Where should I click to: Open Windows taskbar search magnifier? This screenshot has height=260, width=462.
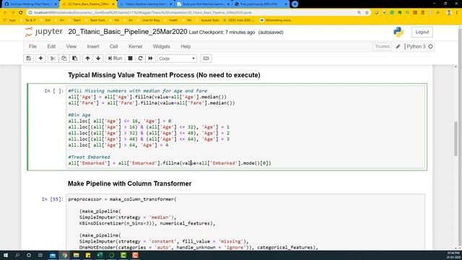(17, 255)
